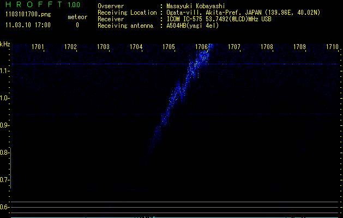The image size is (343, 218).
Task: Click the meteor label
Action: 77,17
